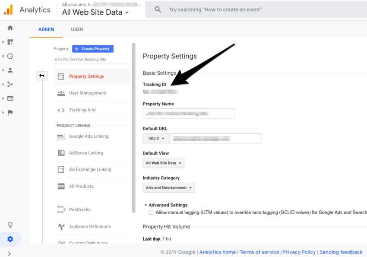This screenshot has height=257, width=367.
Task: Open the Industry Category dropdown
Action: pyautogui.click(x=168, y=187)
